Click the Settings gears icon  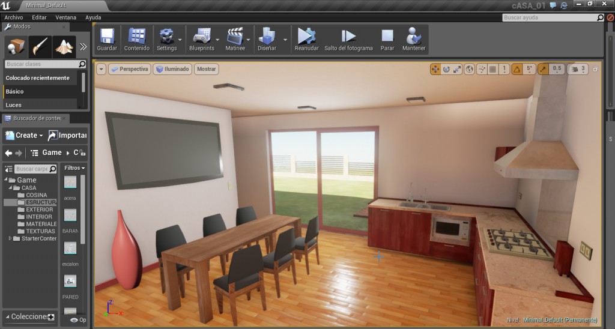coord(167,37)
